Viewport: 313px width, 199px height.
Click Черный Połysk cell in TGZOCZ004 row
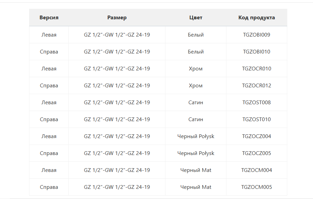[x=196, y=136]
